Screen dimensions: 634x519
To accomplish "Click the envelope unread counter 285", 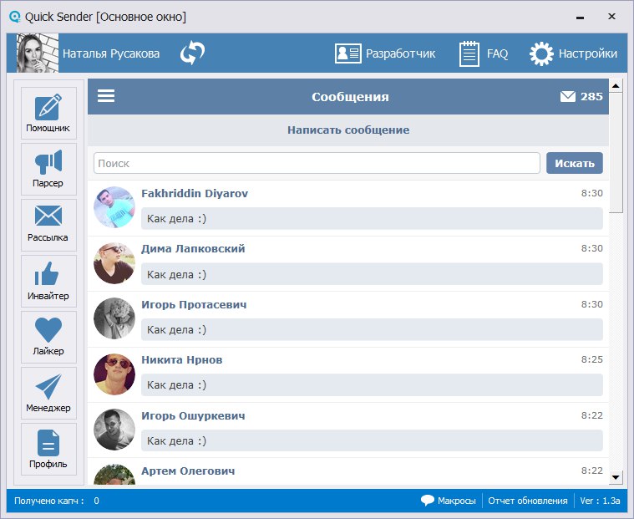I will pyautogui.click(x=581, y=96).
